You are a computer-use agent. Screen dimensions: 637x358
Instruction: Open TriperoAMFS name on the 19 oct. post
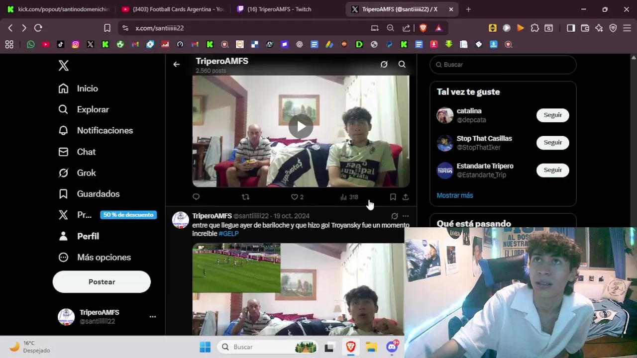pyautogui.click(x=212, y=216)
